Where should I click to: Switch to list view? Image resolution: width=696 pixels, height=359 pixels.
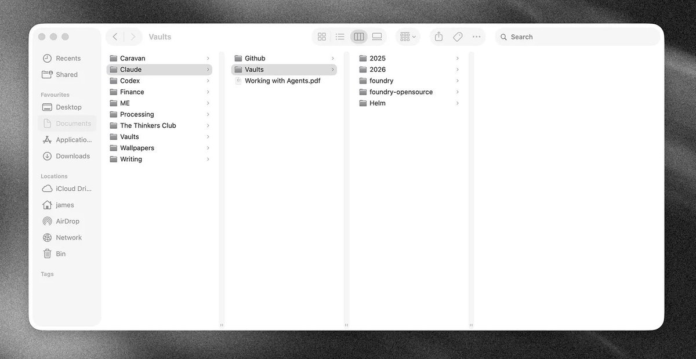[340, 37]
